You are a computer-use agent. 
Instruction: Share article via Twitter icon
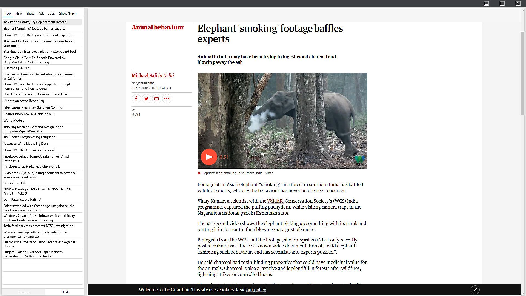147,99
